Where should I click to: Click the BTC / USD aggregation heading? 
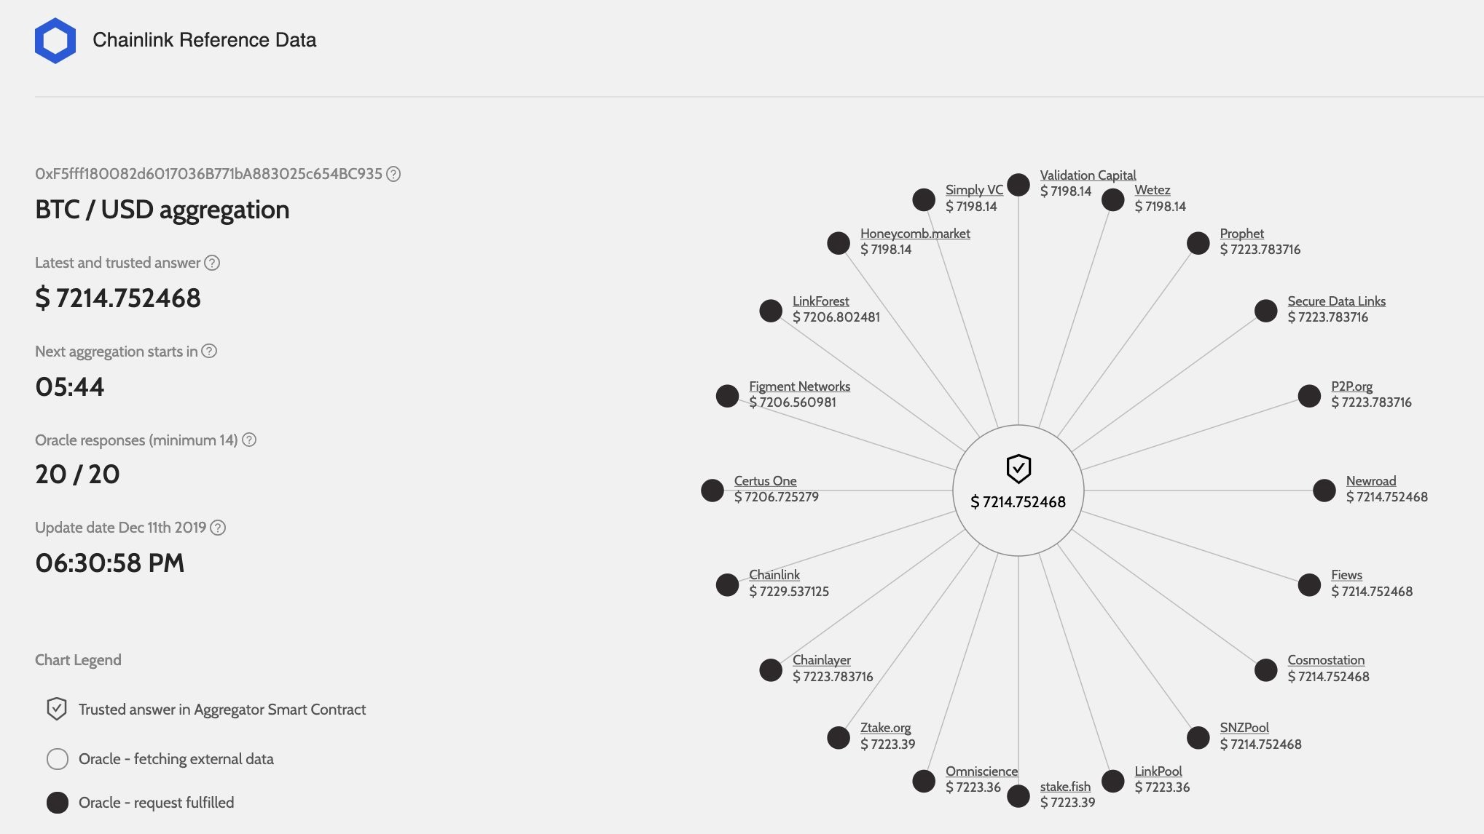[x=162, y=210]
